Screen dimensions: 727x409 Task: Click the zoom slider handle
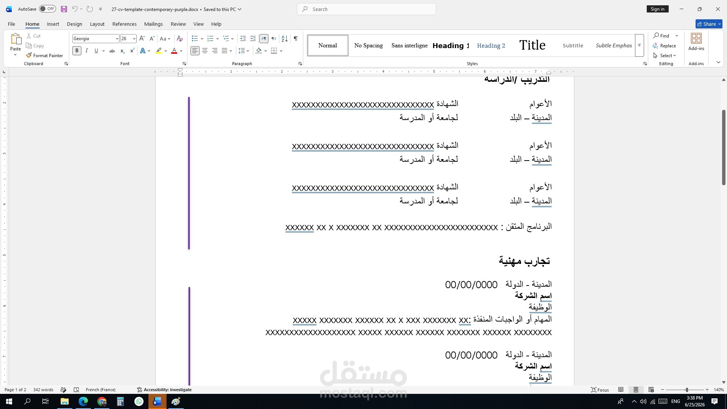point(687,390)
